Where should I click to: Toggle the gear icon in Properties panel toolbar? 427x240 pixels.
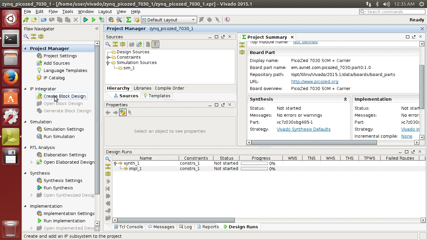point(123,112)
